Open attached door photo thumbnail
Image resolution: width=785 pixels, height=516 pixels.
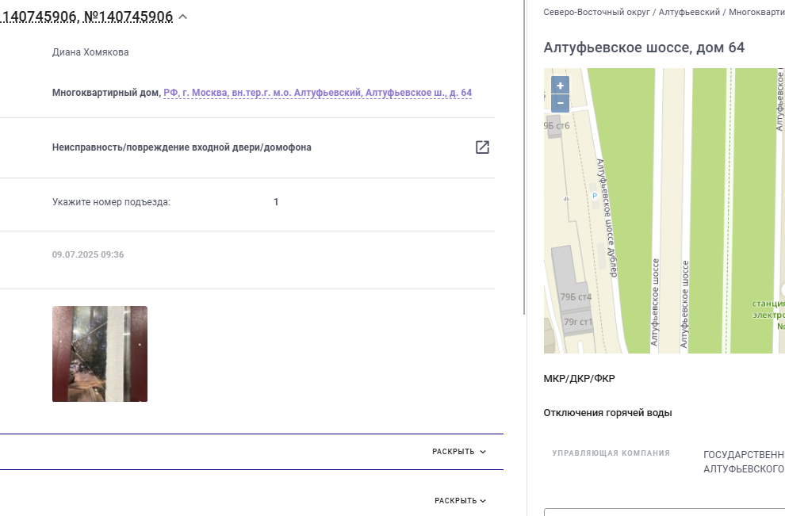[x=100, y=354]
